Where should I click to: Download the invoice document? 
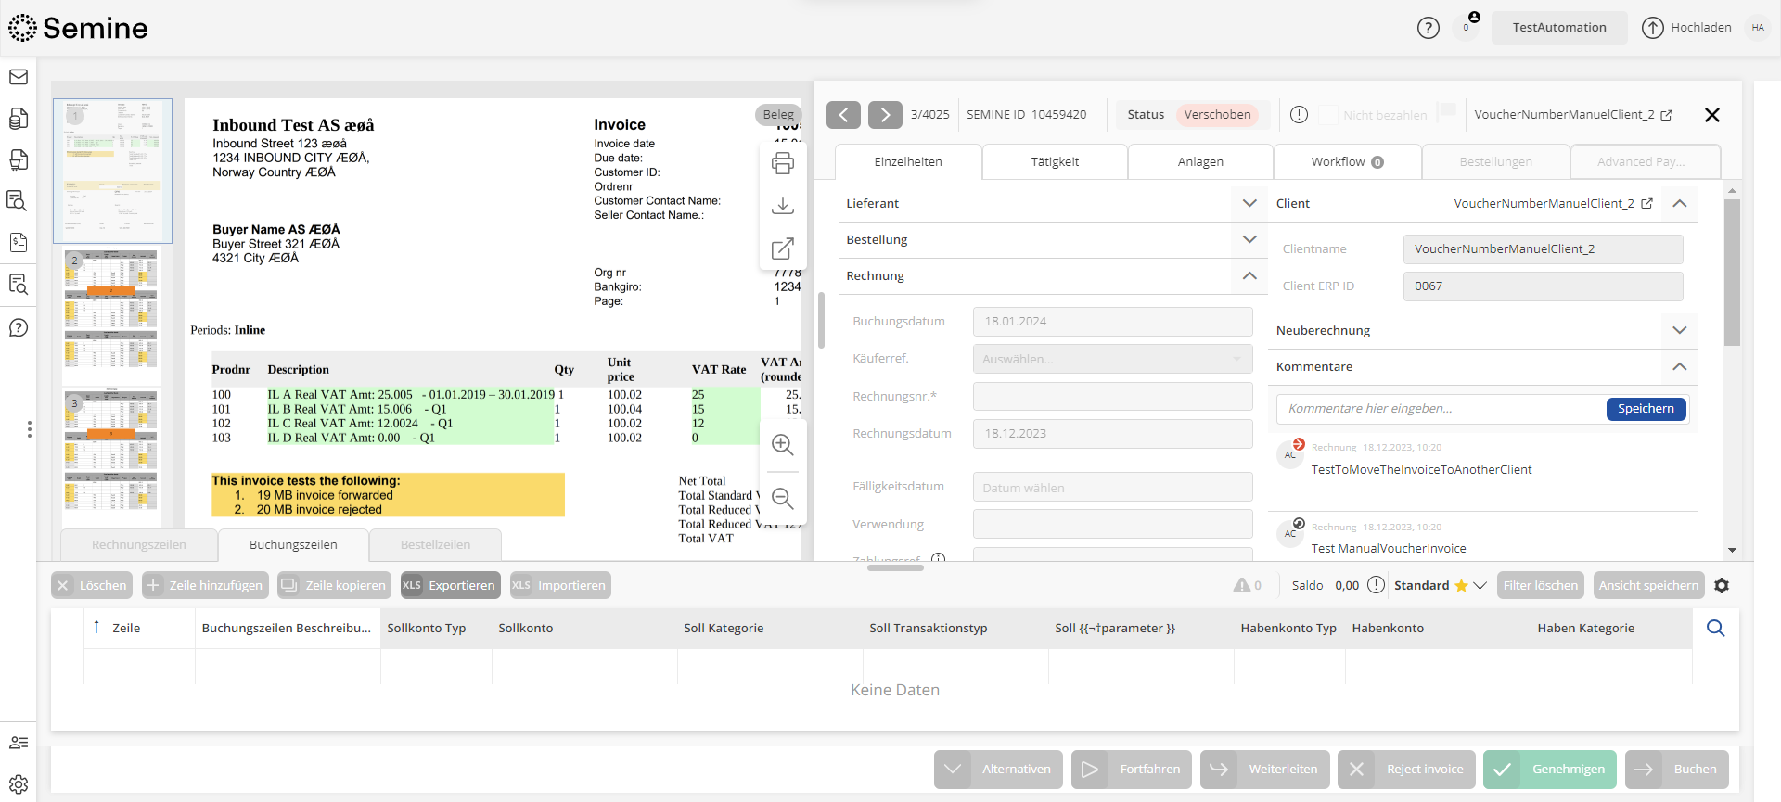click(x=782, y=206)
